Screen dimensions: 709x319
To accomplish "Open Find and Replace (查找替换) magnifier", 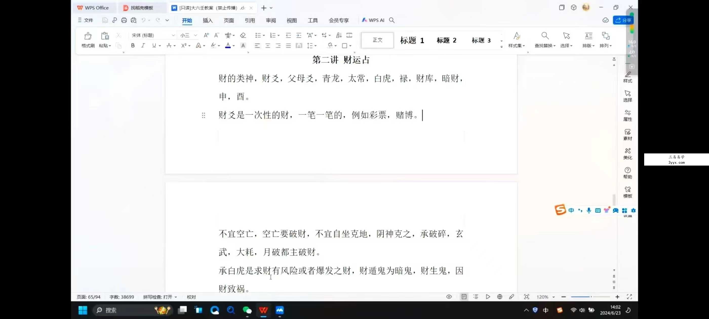I will pyautogui.click(x=545, y=36).
